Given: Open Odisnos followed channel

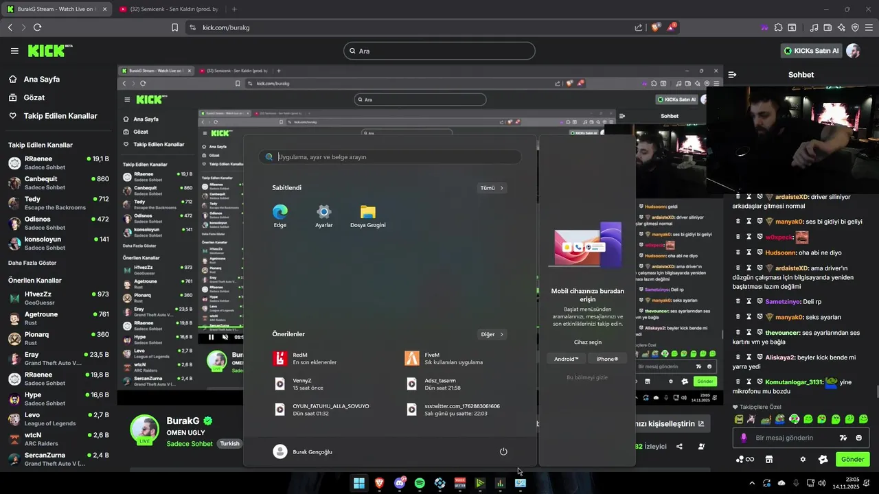Looking at the screenshot, I should (58, 223).
